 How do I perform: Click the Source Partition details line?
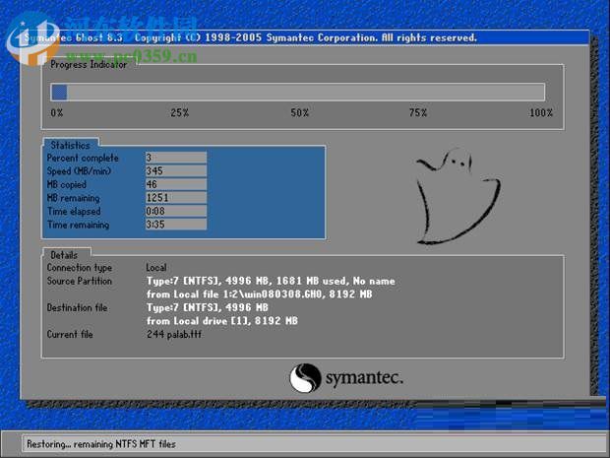271,281
